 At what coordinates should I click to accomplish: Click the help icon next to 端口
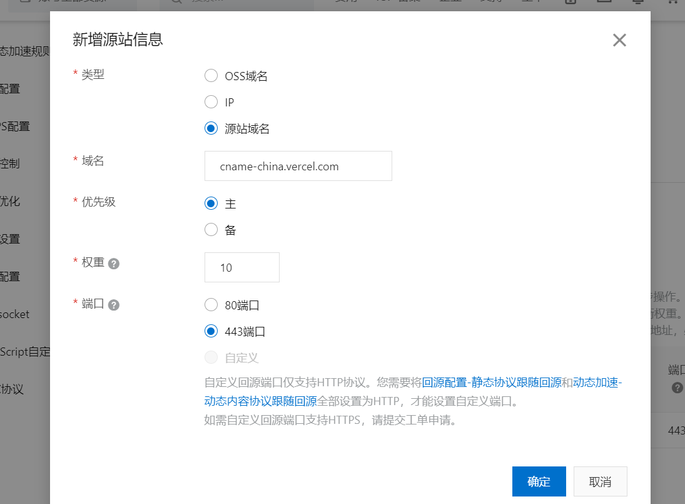tap(114, 305)
